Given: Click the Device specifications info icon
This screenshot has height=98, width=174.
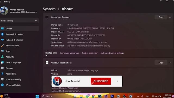Looking at the screenshot, I should coord(47,17).
